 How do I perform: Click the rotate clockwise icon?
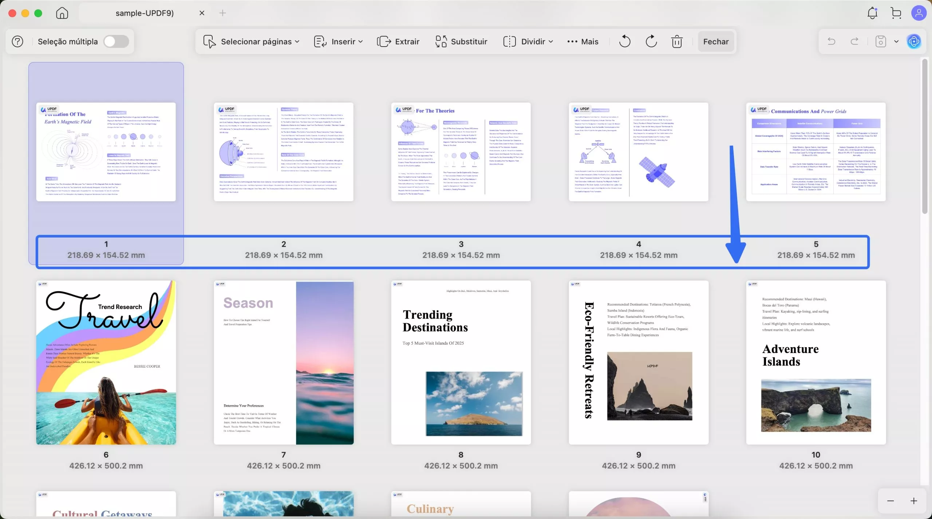pyautogui.click(x=651, y=41)
